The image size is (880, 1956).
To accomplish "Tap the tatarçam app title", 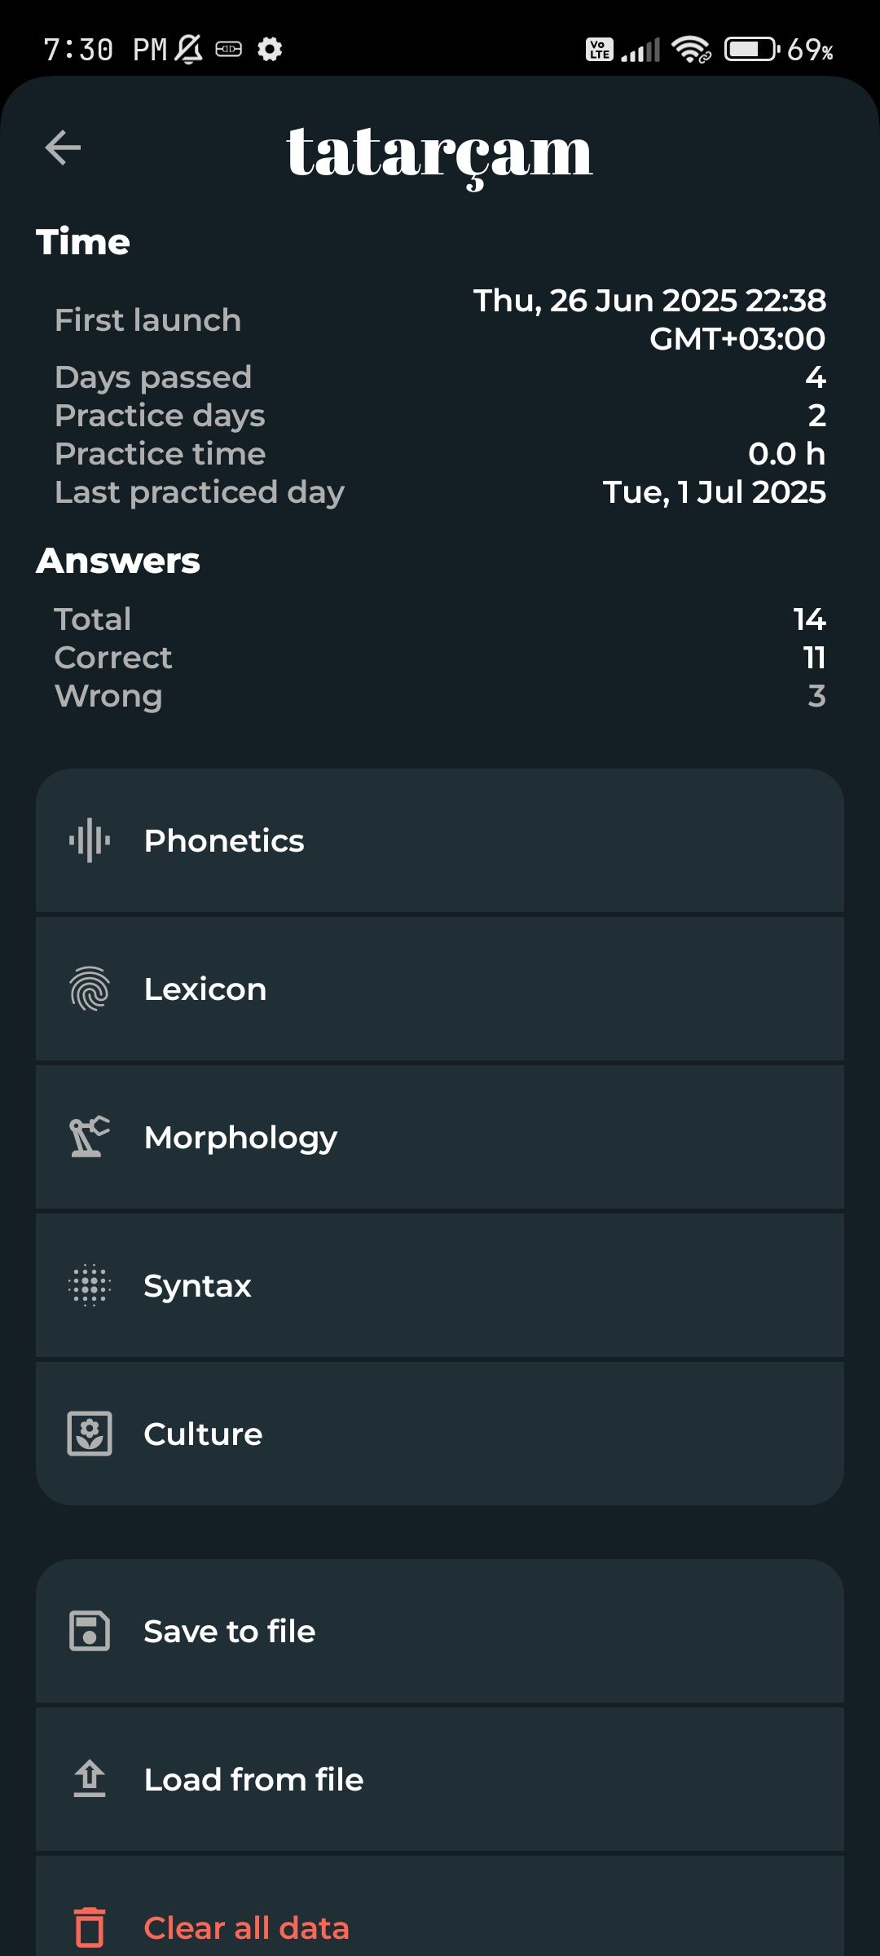I will [x=440, y=152].
